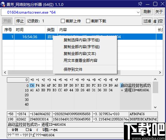Click the row offset 20 label

(27, 95)
